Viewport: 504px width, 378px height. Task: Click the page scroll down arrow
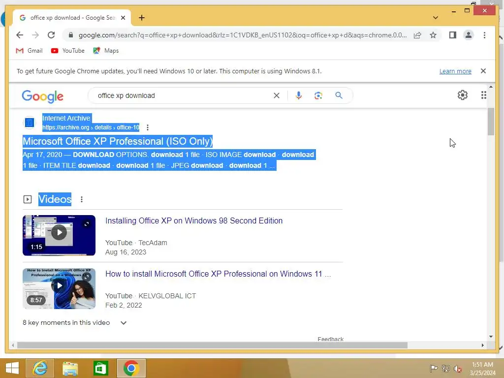(x=491, y=337)
